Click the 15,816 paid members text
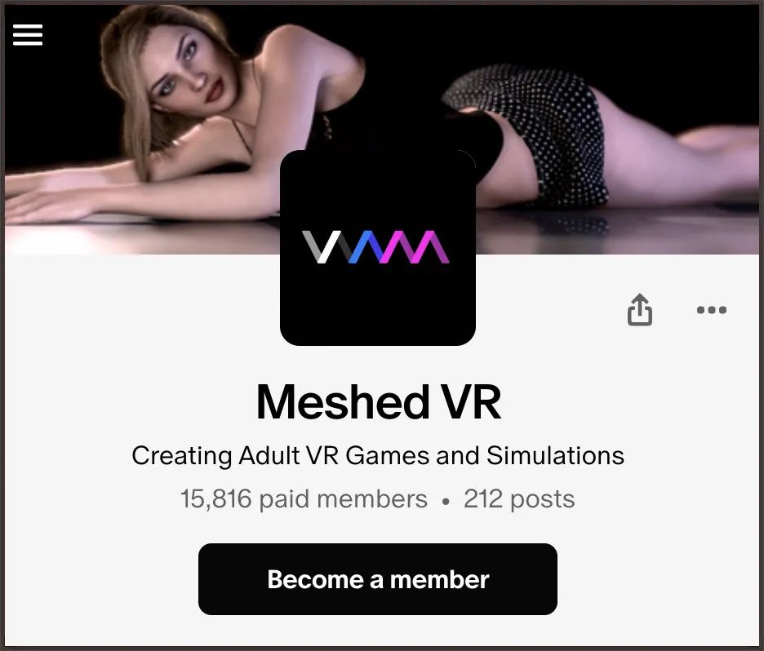The image size is (764, 651). [304, 498]
